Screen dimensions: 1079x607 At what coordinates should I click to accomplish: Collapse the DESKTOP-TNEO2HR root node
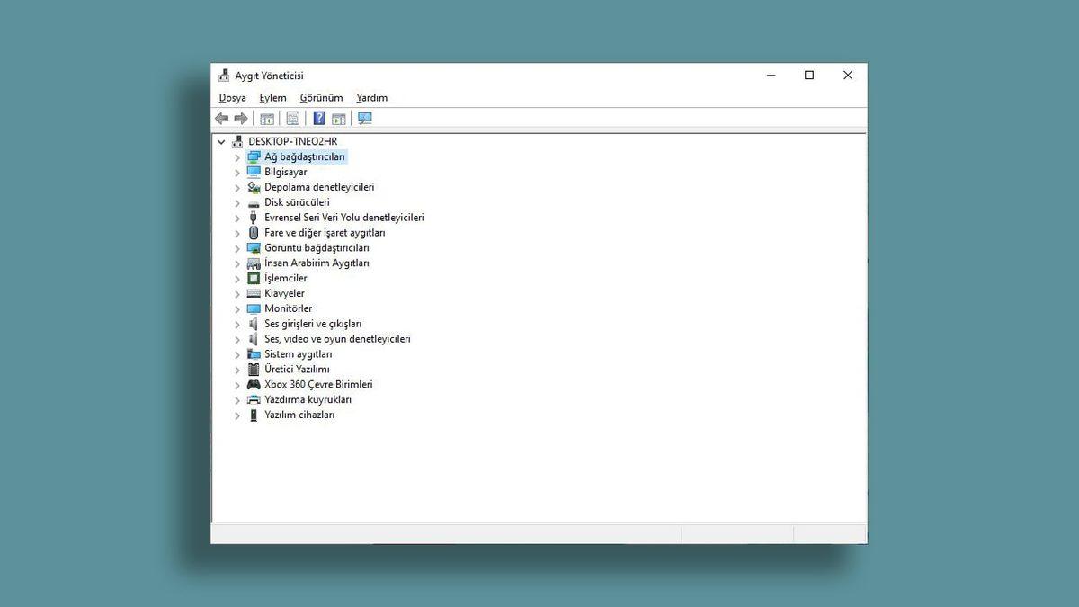point(220,141)
